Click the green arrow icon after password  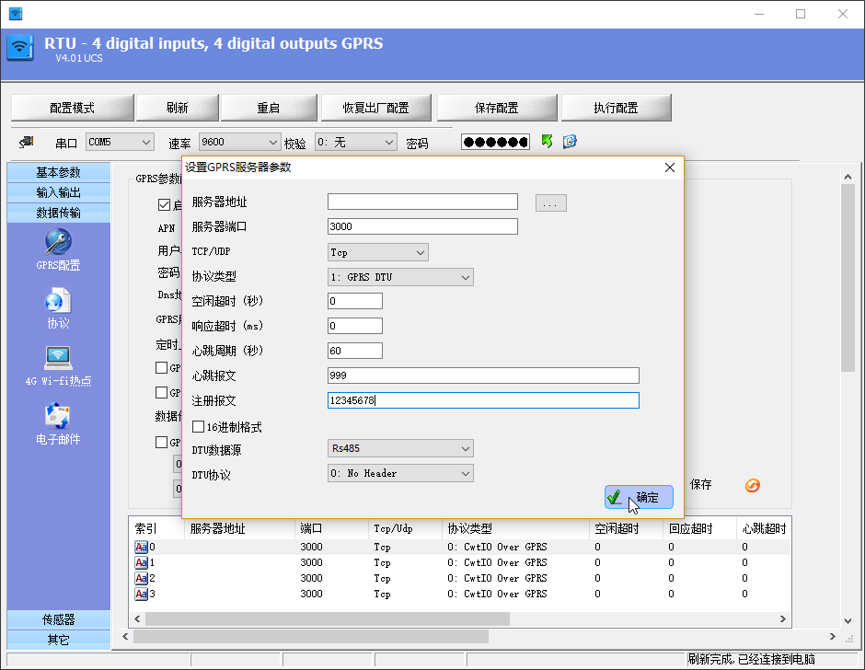point(547,142)
